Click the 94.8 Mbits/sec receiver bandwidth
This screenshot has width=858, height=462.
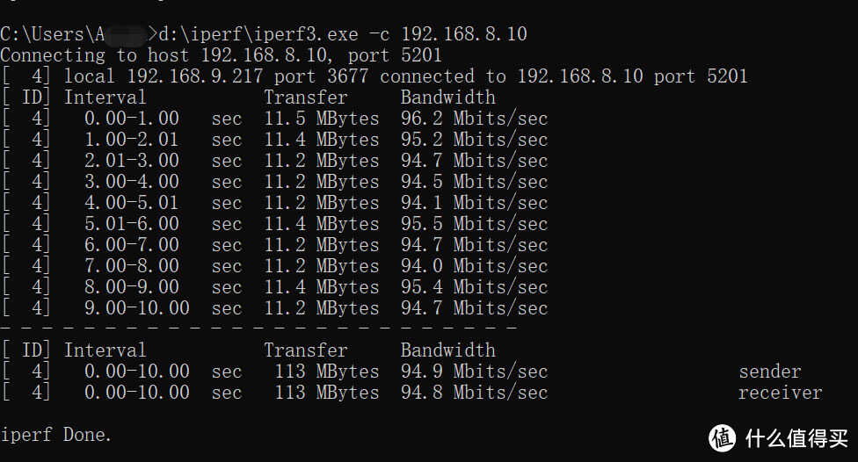click(x=474, y=393)
